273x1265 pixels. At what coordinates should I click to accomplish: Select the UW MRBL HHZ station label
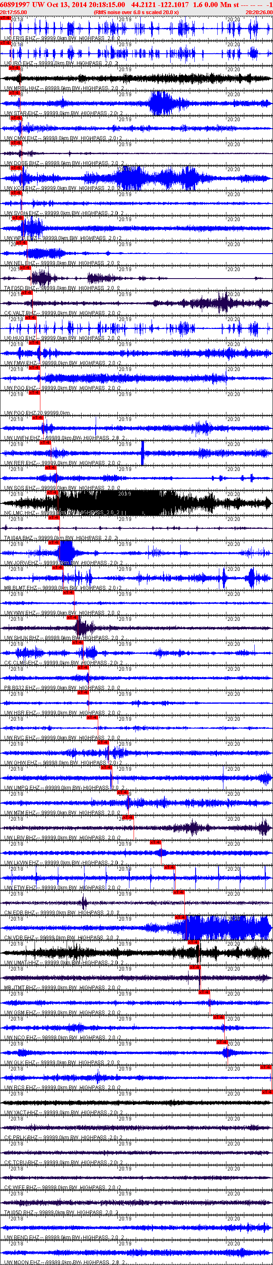click(22, 88)
